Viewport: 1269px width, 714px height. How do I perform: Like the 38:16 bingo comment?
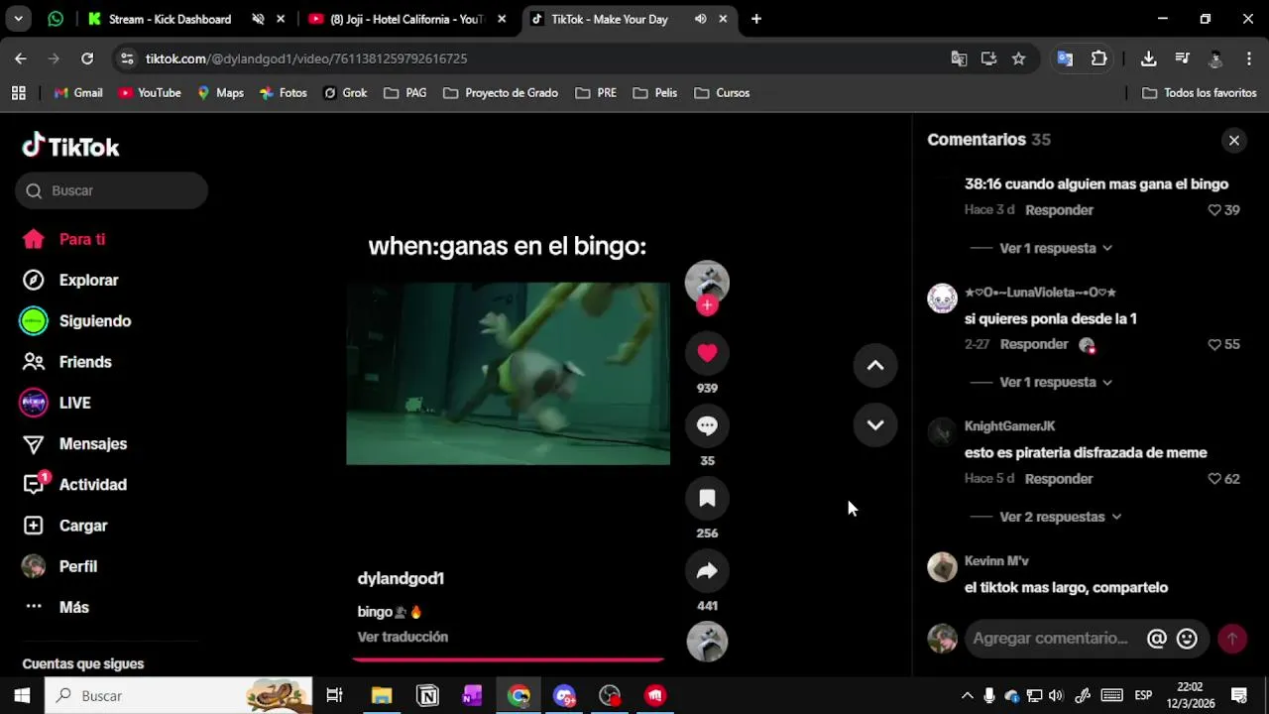[x=1213, y=210]
